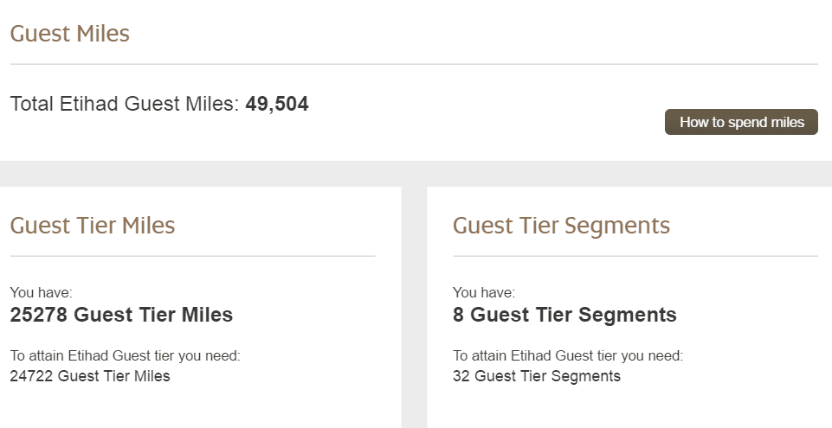The image size is (832, 428).
Task: Click divider line under Guest Tier Miles heading
Action: (192, 256)
